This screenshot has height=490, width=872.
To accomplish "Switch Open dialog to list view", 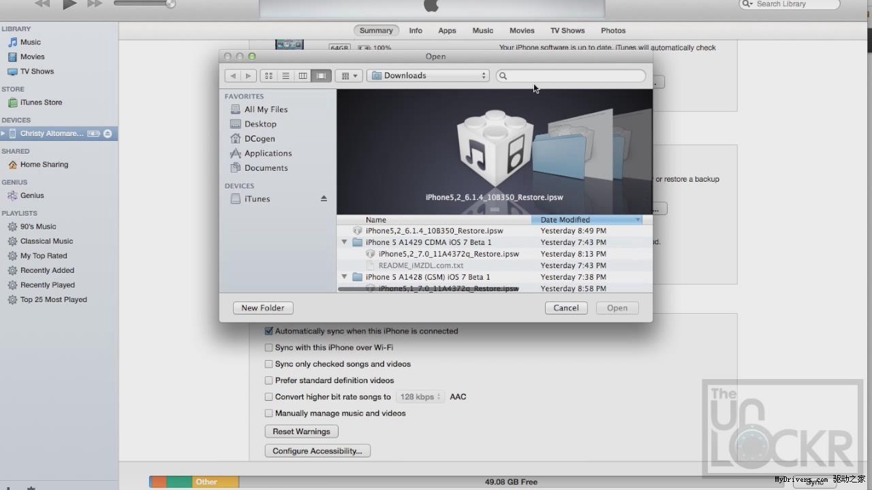I will click(285, 76).
